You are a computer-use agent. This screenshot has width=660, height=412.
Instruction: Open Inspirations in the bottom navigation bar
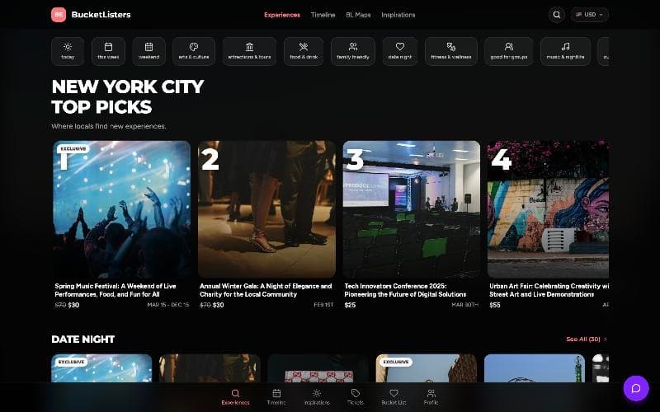click(317, 397)
